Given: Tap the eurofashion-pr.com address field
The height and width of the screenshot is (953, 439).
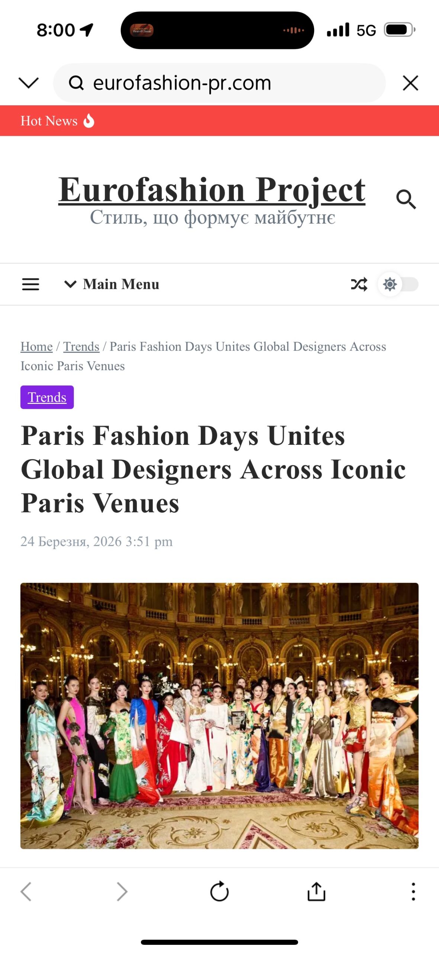Looking at the screenshot, I should 219,83.
